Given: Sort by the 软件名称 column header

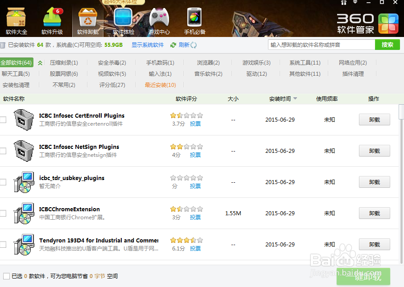Looking at the screenshot, I should pyautogui.click(x=14, y=99).
